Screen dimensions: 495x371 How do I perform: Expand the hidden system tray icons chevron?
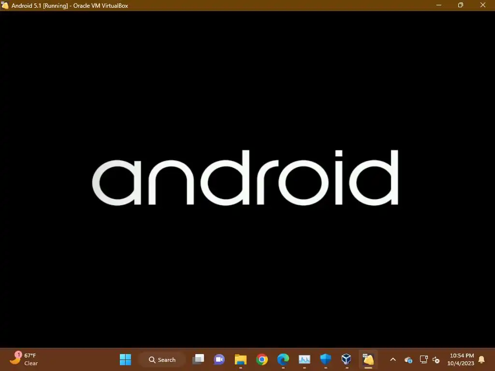(393, 359)
